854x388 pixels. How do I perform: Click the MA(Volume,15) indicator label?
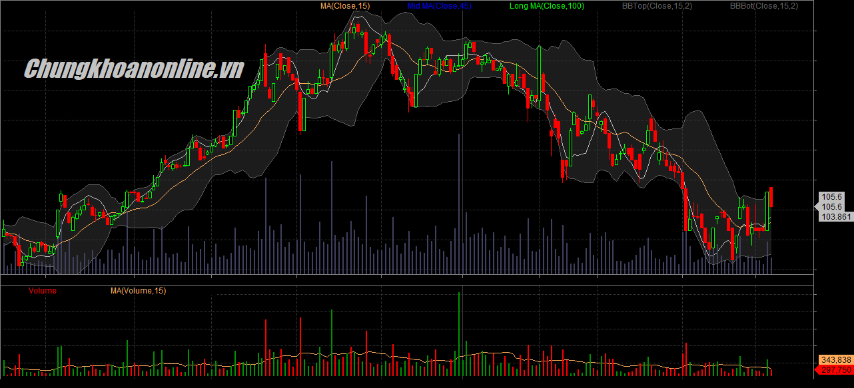138,291
